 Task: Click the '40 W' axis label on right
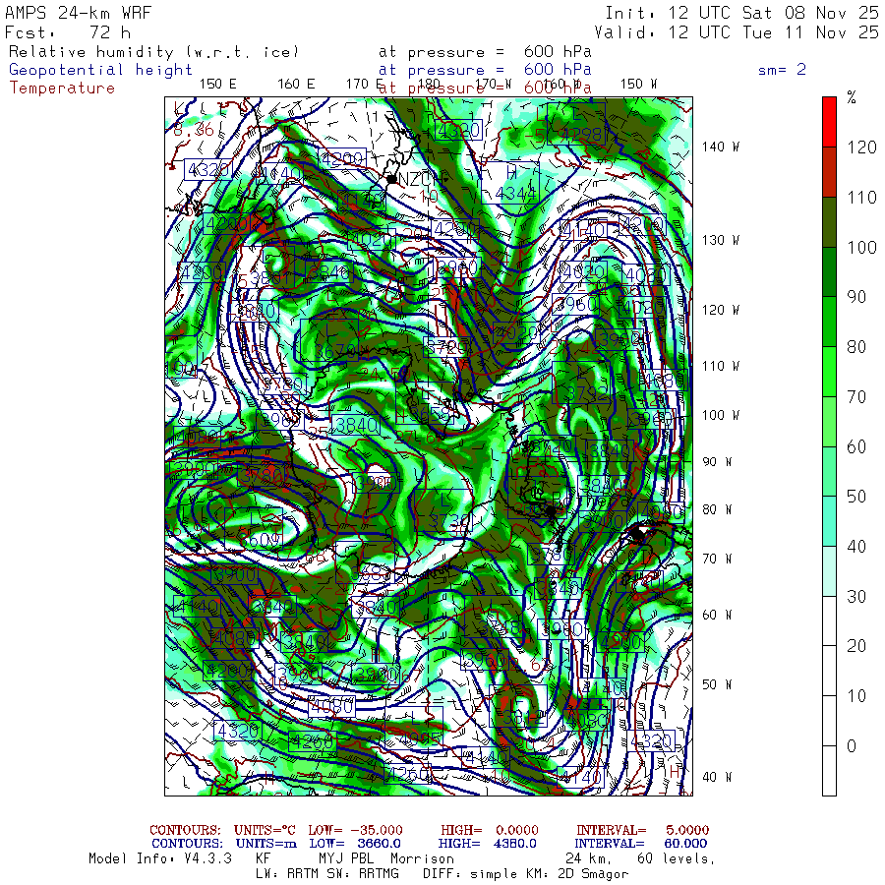coord(716,777)
